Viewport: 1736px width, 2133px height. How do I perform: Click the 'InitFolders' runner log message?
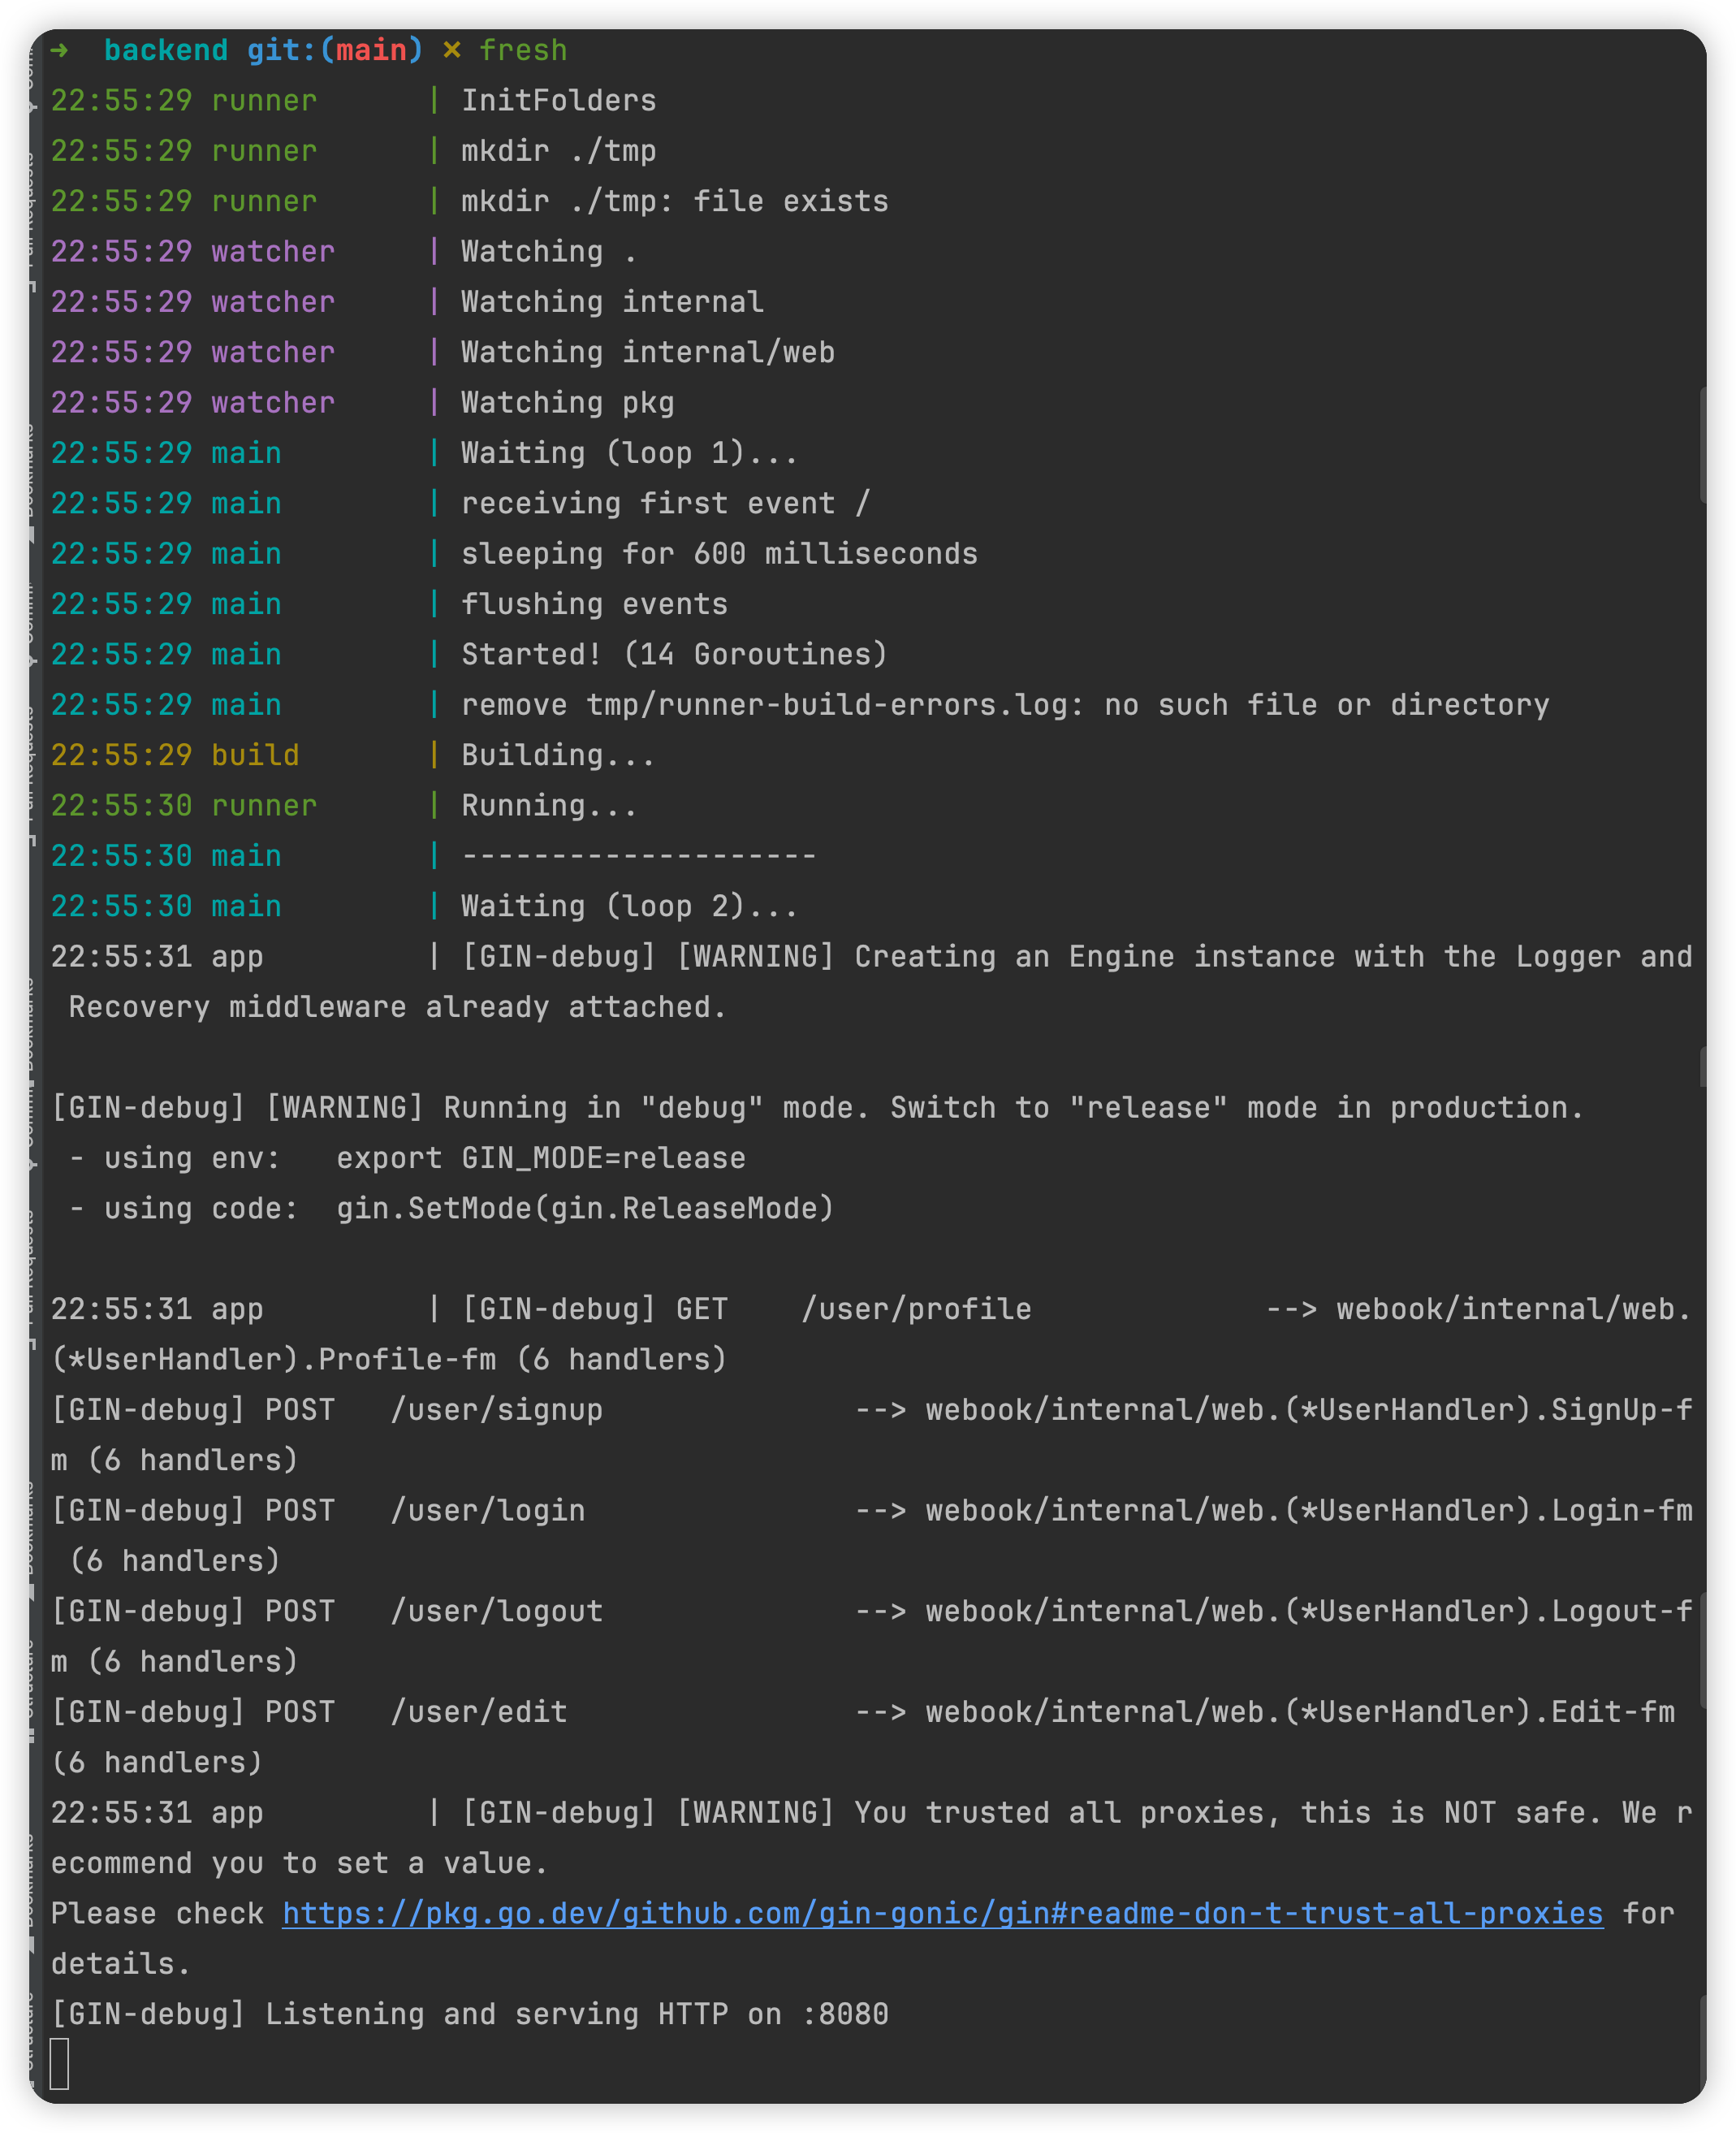(558, 100)
